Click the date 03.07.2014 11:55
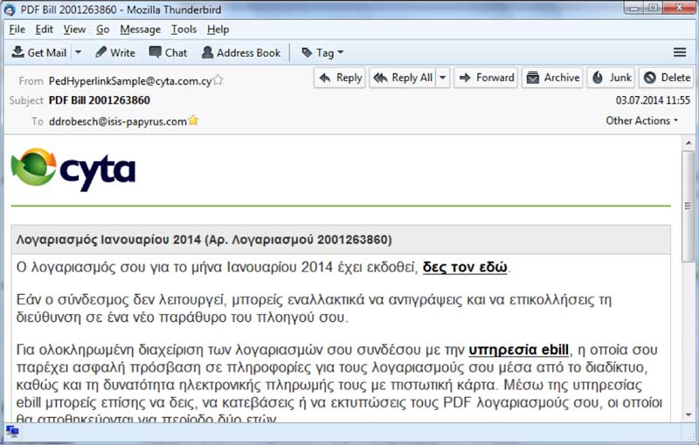Screen dimensions: 699x445 point(653,100)
